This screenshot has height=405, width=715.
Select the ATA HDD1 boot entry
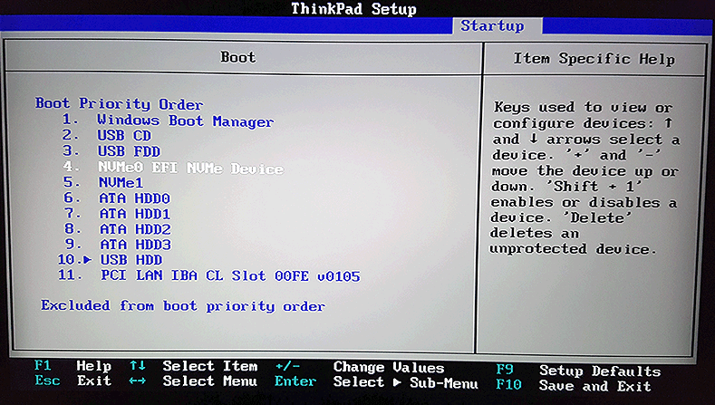pos(135,214)
